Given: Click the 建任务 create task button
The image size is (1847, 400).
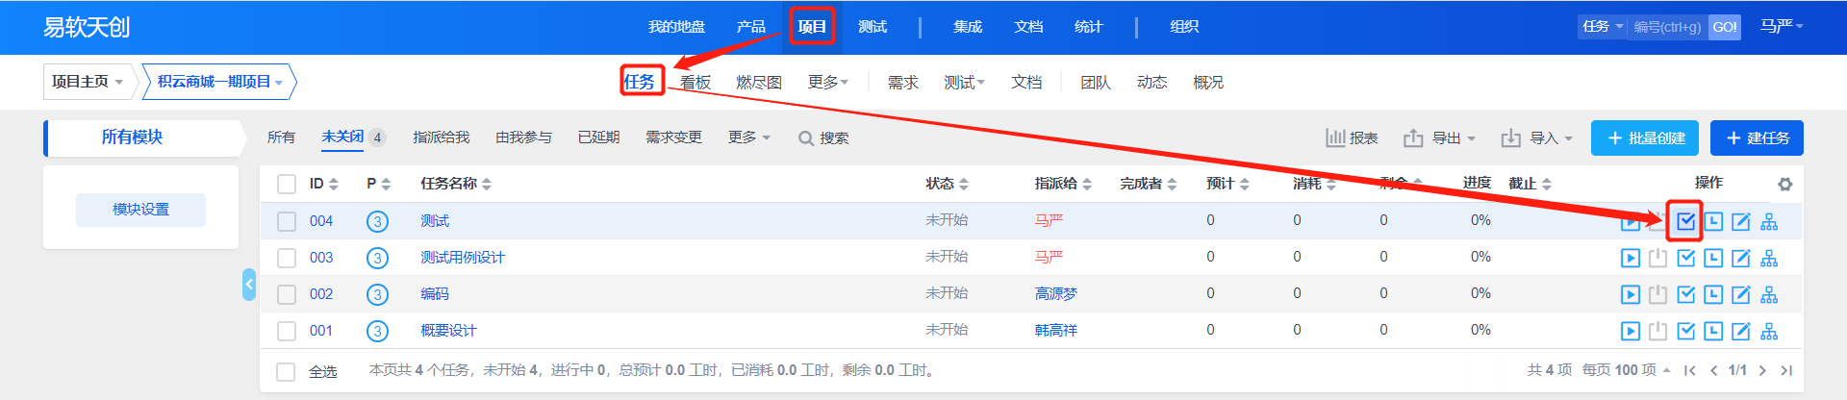Looking at the screenshot, I should coord(1756,138).
